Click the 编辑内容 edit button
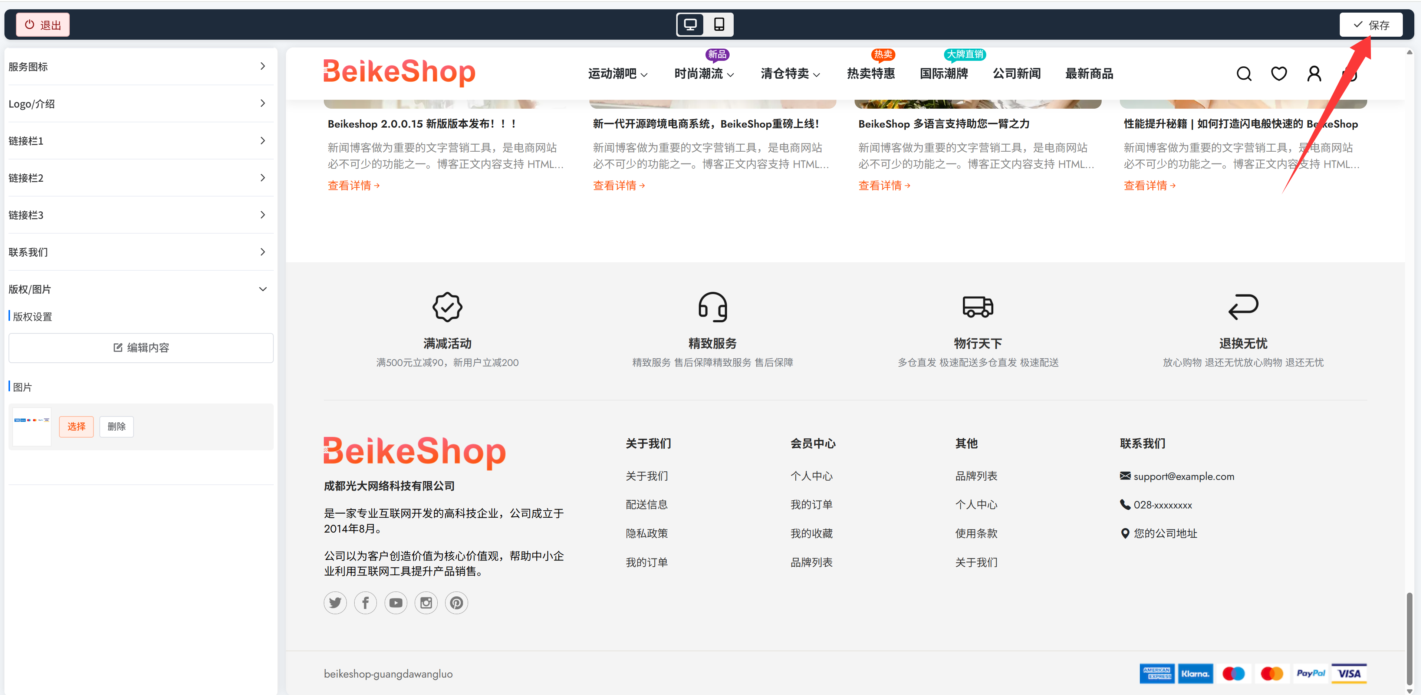Image resolution: width=1421 pixels, height=695 pixels. 141,347
